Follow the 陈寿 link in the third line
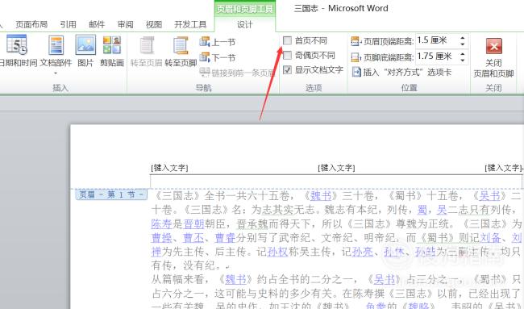The width and height of the screenshot is (524, 309). 161,223
